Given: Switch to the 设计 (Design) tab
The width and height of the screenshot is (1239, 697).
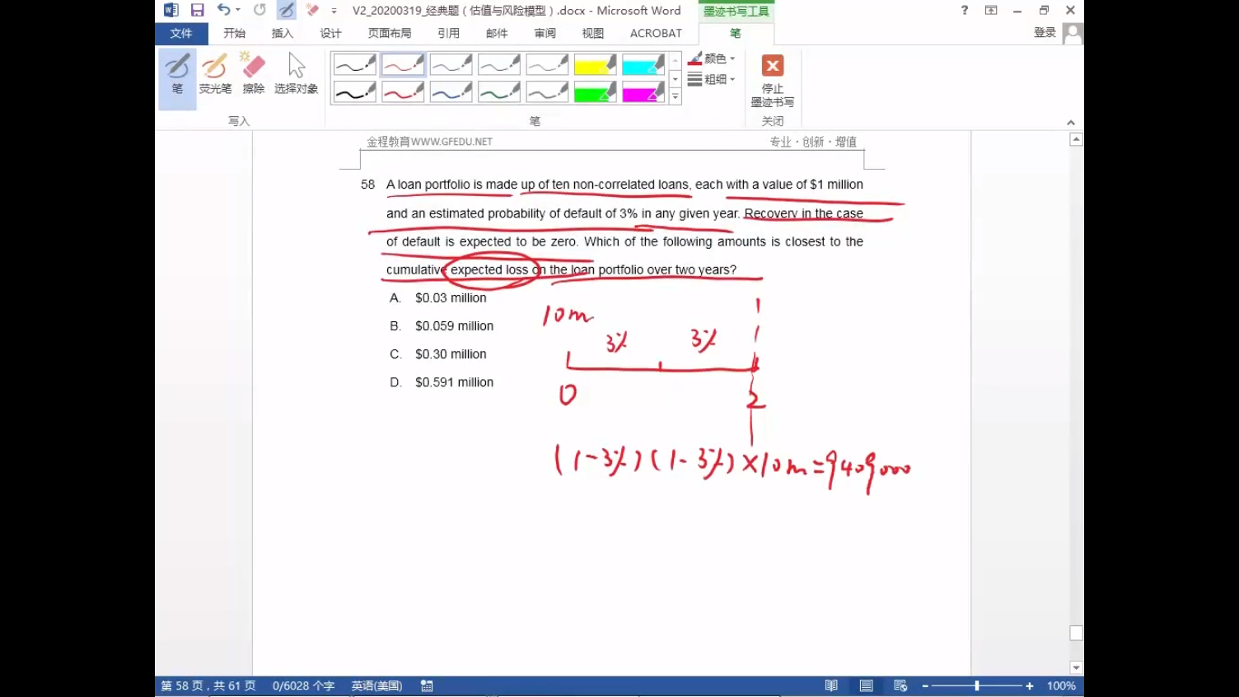Looking at the screenshot, I should (x=330, y=33).
